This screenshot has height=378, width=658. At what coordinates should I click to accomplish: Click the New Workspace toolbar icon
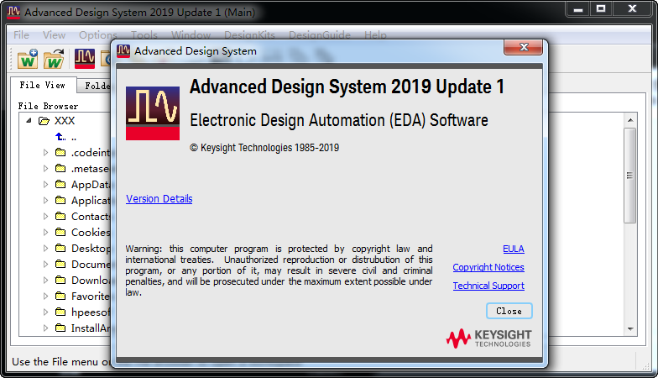pos(28,59)
